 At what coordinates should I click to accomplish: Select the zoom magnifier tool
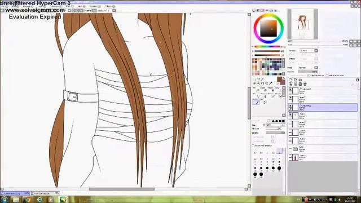(258, 83)
